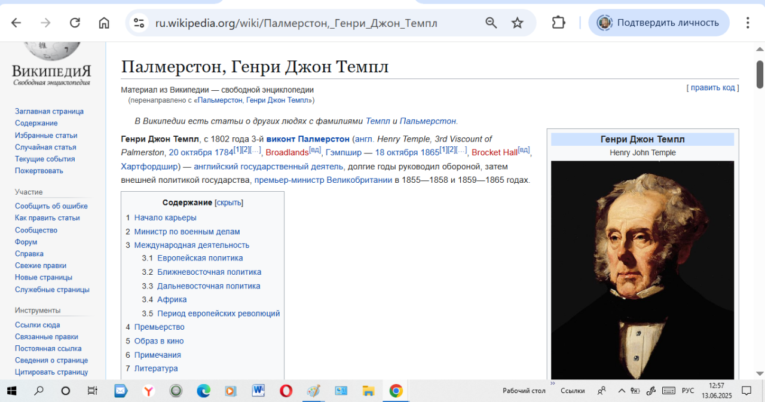Image resolution: width=765 pixels, height=402 pixels.
Task: Open the People icon in system tray
Action: click(x=602, y=391)
